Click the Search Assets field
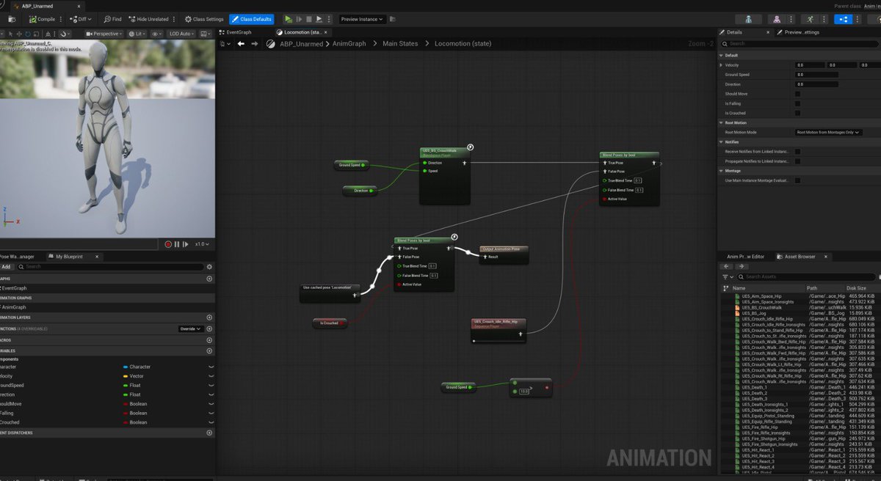Image resolution: width=881 pixels, height=481 pixels. point(808,276)
